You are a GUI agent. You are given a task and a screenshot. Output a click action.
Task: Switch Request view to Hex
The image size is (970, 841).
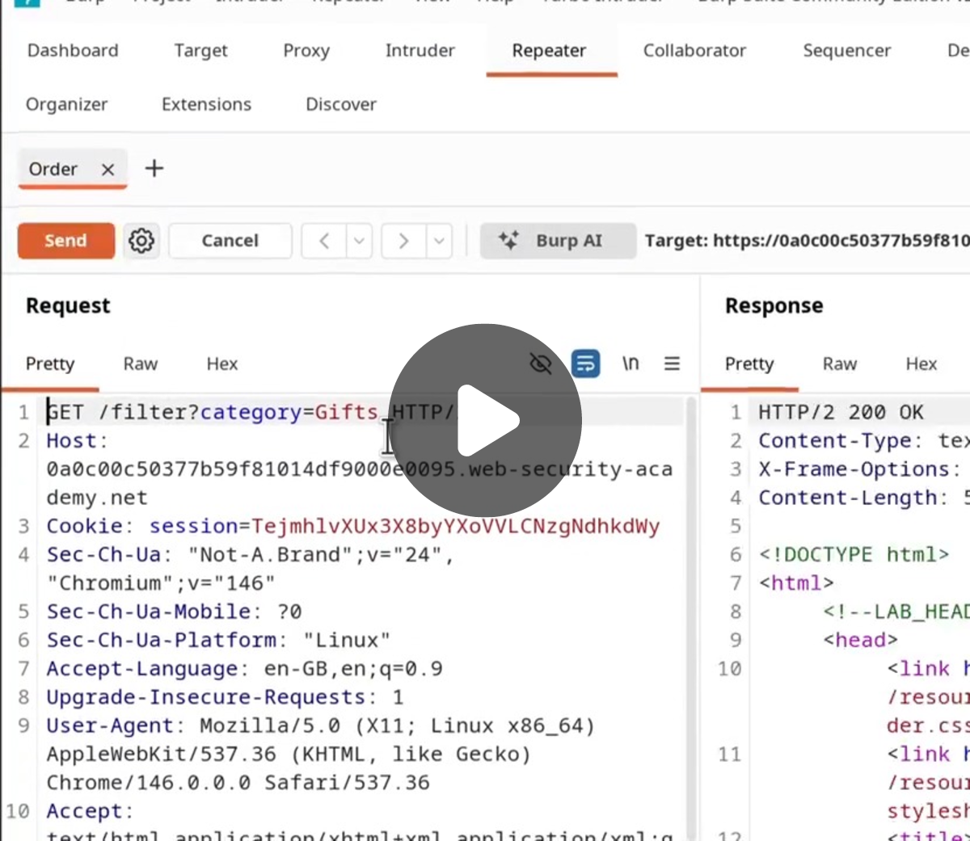coord(222,364)
